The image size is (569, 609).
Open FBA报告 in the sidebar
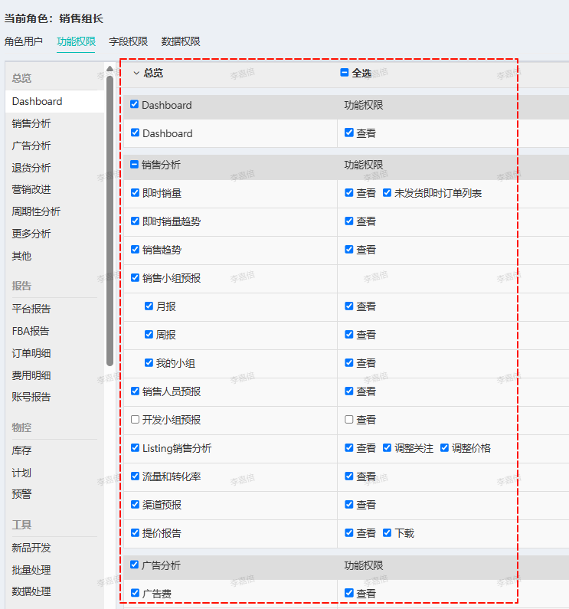(31, 331)
